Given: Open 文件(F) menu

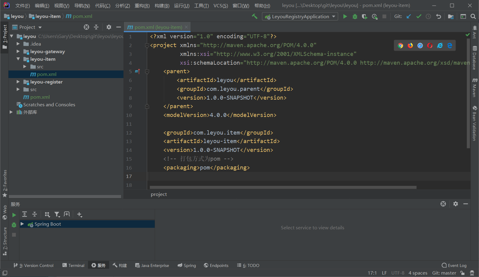Looking at the screenshot, I should pyautogui.click(x=23, y=6).
